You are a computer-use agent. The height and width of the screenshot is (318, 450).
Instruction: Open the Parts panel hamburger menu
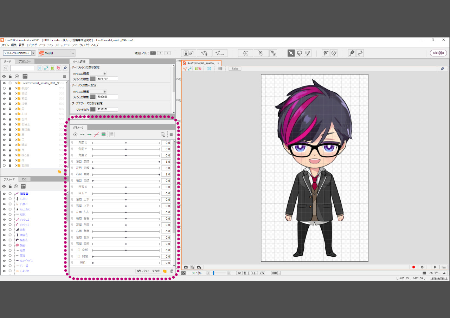click(64, 76)
